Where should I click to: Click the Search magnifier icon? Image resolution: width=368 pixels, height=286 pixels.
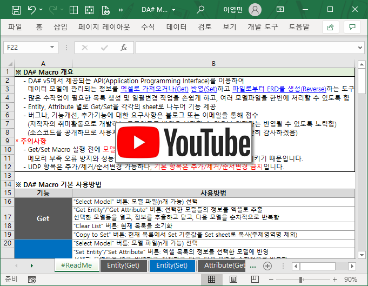point(200,10)
